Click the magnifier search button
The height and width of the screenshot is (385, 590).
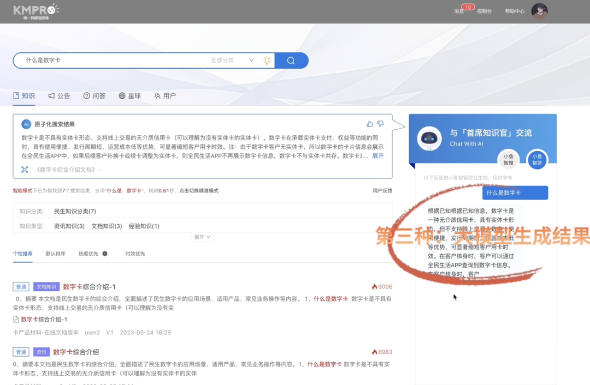[x=291, y=61]
